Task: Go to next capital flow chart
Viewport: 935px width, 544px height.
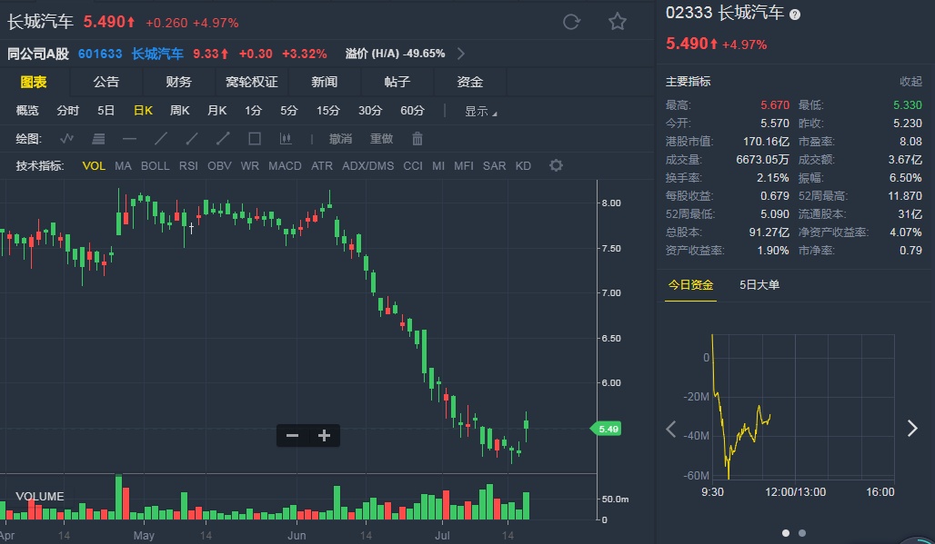Action: [x=912, y=429]
